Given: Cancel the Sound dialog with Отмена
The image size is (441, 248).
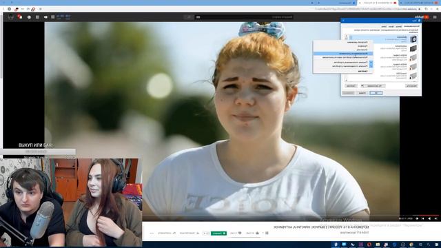Looking at the screenshot, I should pyautogui.click(x=362, y=93).
